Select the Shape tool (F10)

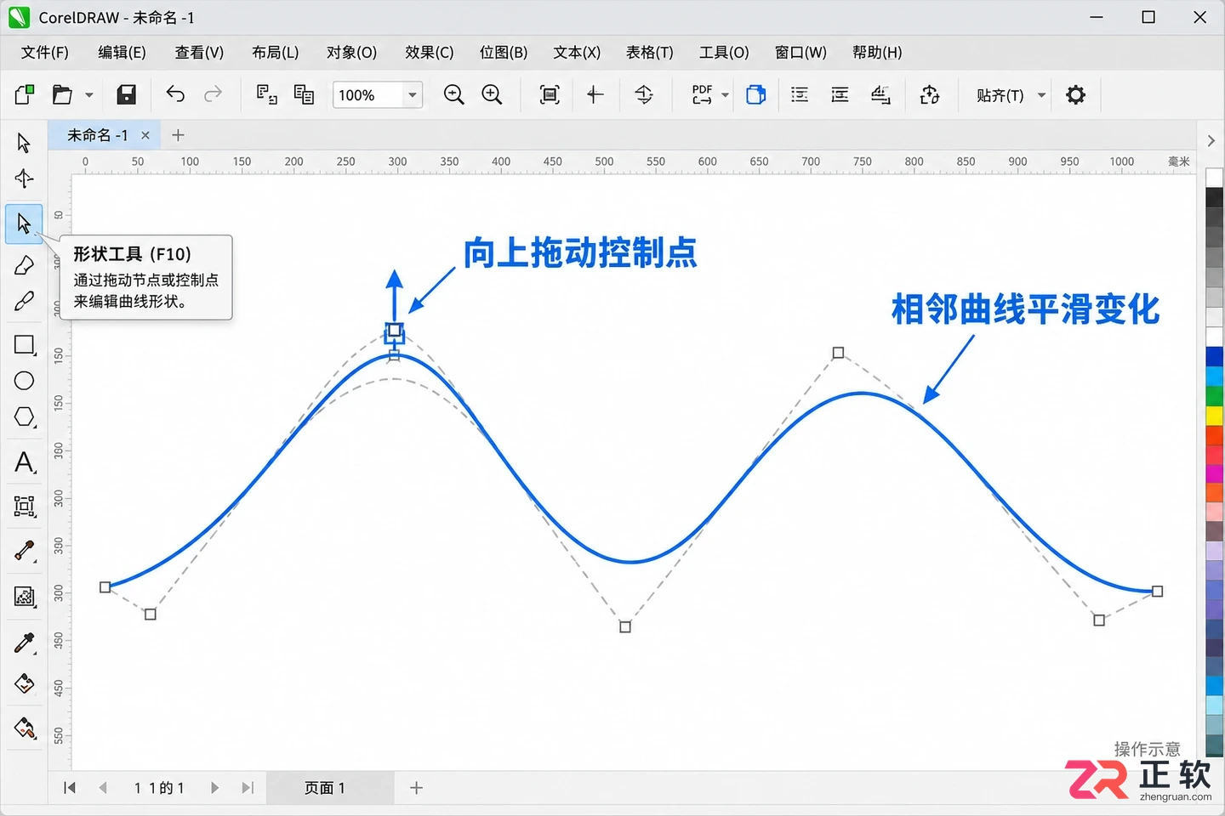pyautogui.click(x=24, y=224)
